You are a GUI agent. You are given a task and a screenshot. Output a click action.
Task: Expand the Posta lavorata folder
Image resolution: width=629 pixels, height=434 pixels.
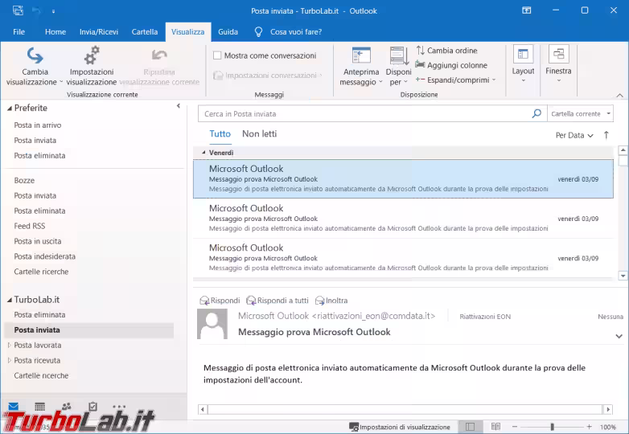[9, 345]
